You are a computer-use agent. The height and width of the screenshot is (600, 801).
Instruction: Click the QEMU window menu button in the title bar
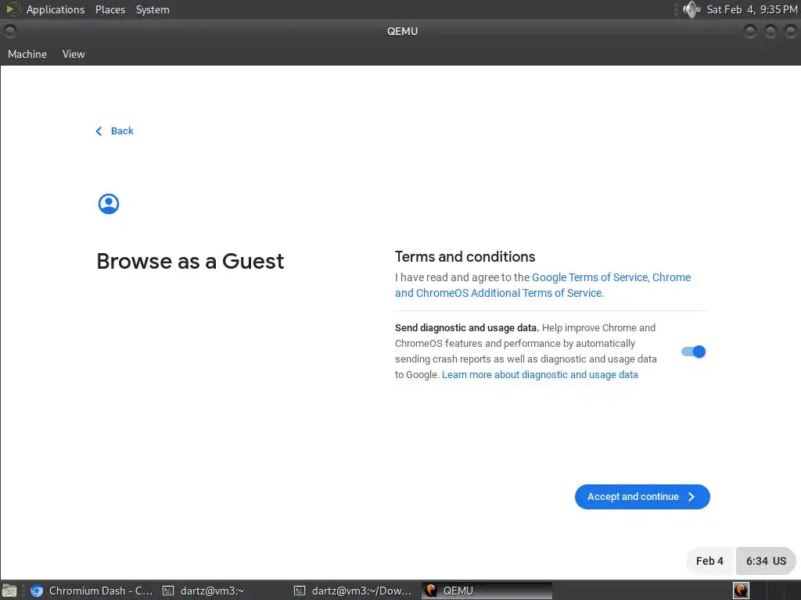9,31
